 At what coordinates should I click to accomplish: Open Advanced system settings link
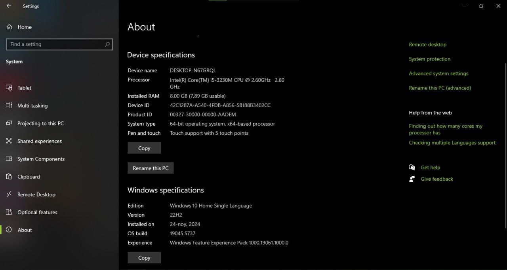click(x=438, y=74)
